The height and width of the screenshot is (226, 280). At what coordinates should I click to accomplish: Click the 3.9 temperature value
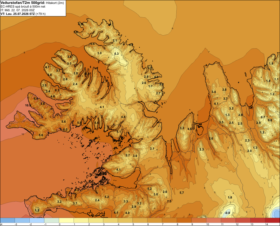point(135,156)
